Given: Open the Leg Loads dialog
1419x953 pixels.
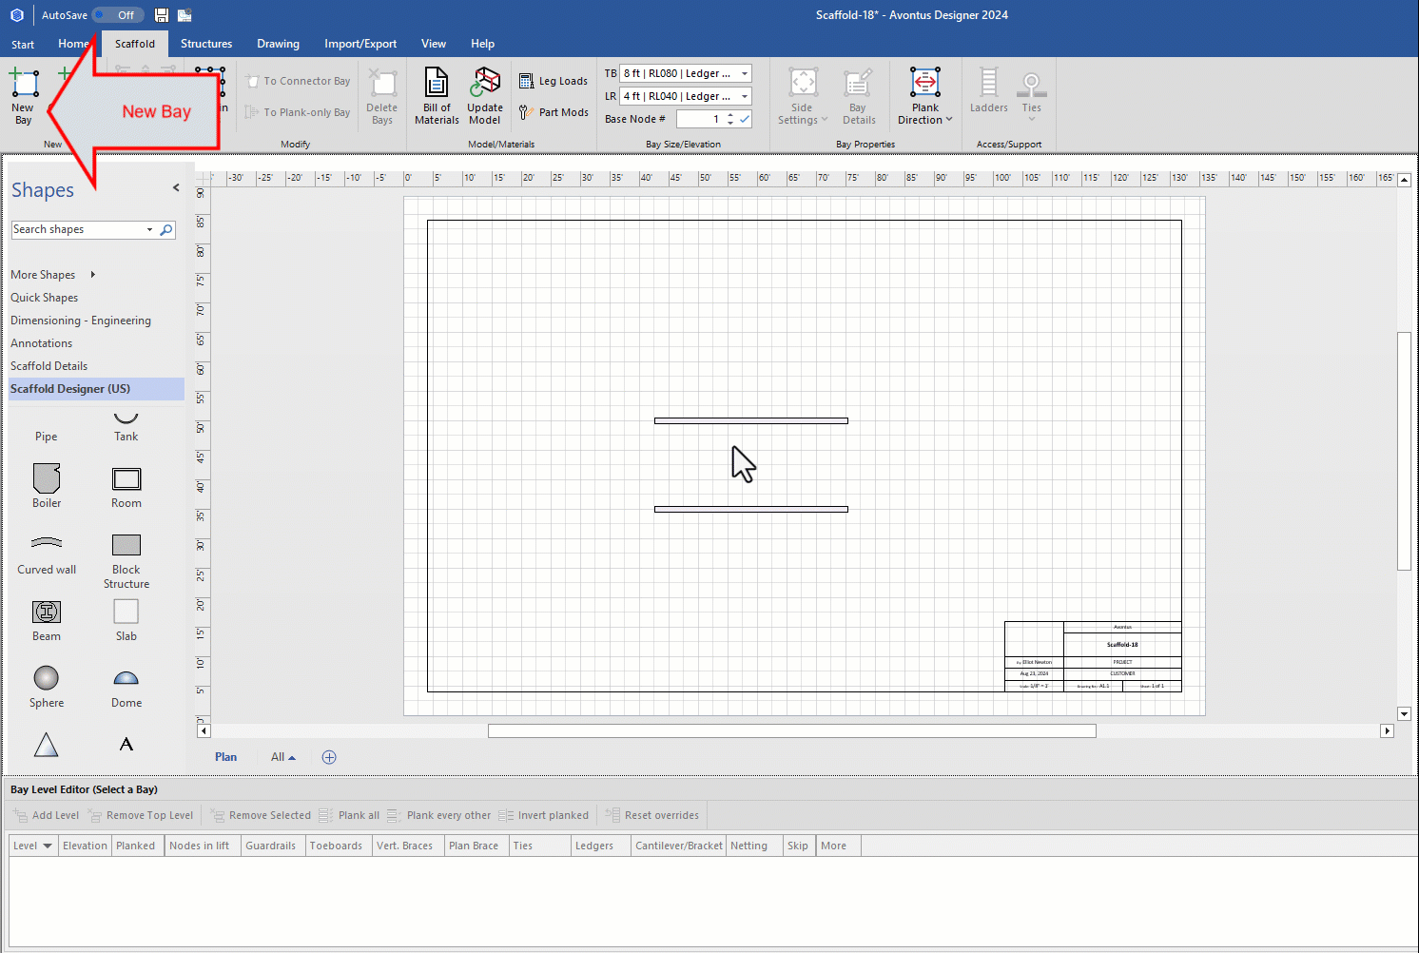Looking at the screenshot, I should pos(554,81).
